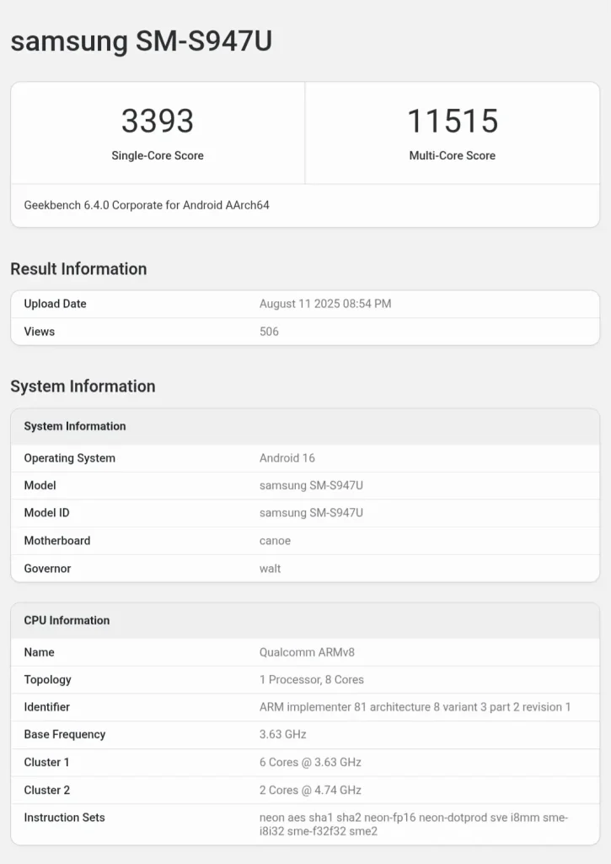
Task: Select the base frequency value '3.63 GHz'
Action: (282, 735)
